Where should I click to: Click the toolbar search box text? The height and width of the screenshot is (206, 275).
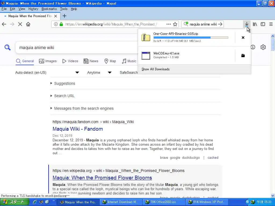[203, 24]
